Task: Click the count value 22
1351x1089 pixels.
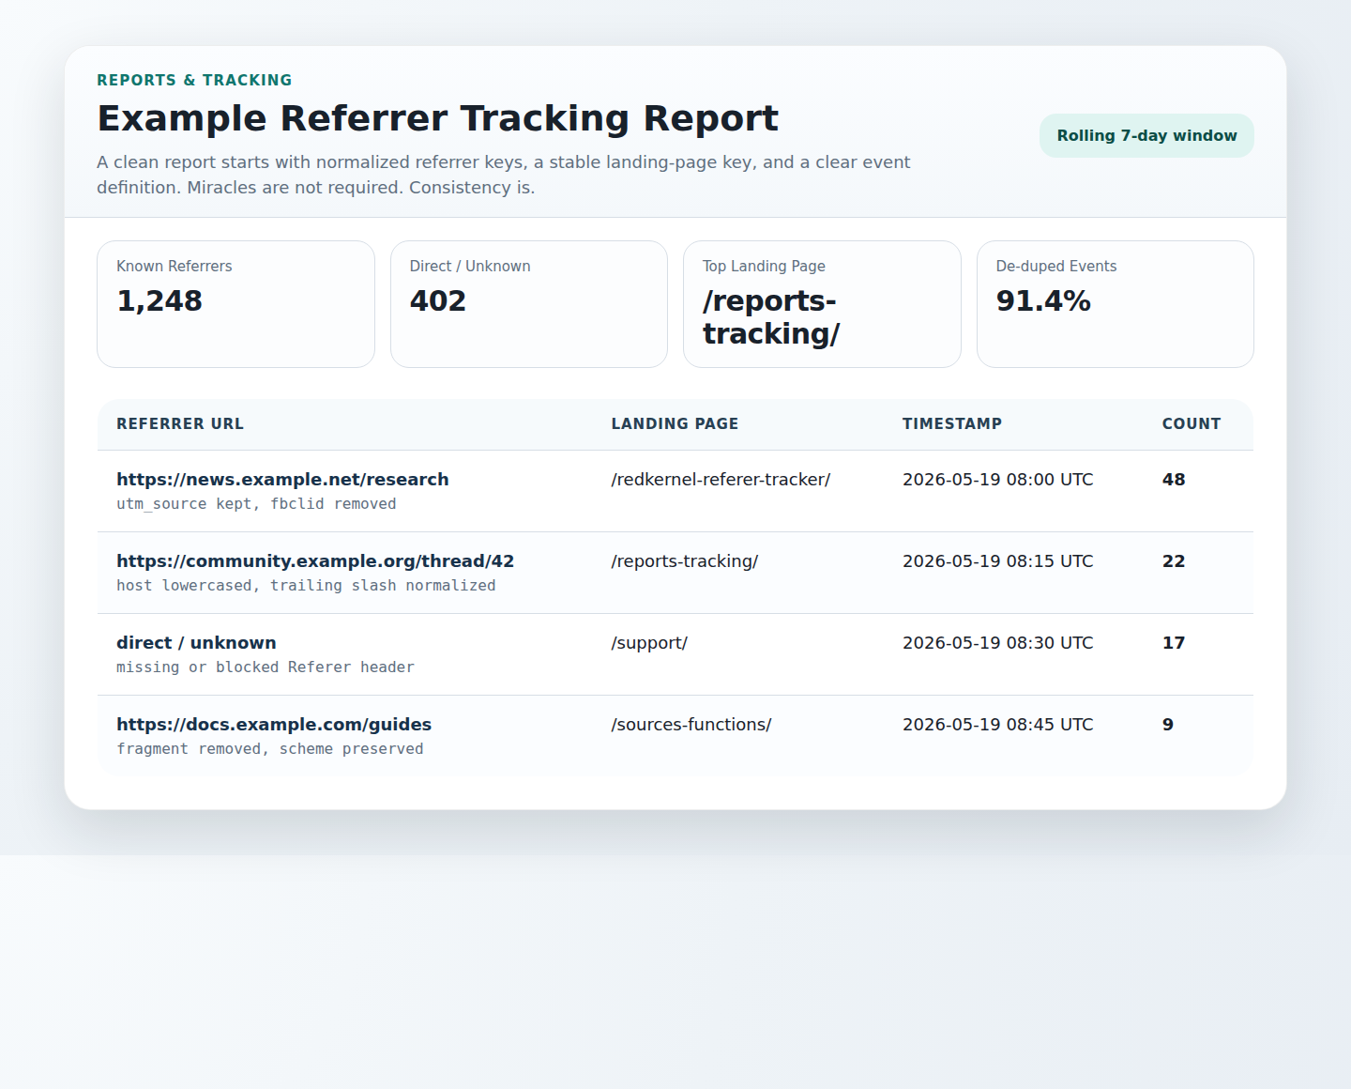Action: 1174,561
